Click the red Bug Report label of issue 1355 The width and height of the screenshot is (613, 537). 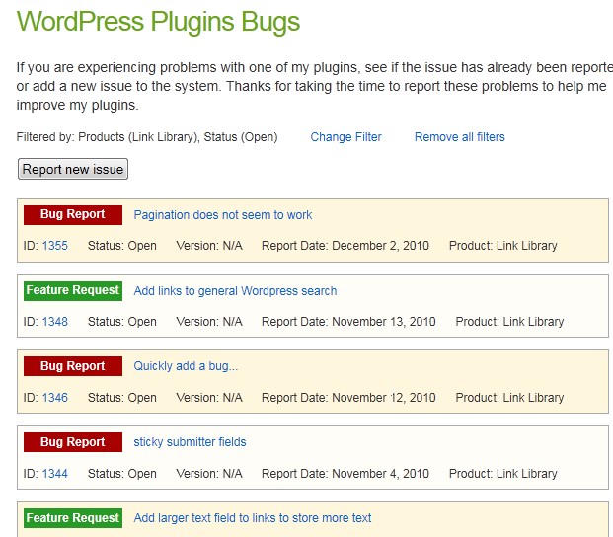[x=73, y=214]
